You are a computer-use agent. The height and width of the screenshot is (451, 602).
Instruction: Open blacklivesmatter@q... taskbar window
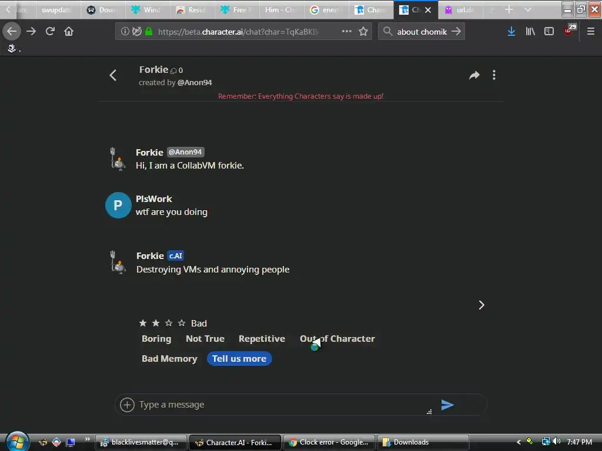(141, 442)
